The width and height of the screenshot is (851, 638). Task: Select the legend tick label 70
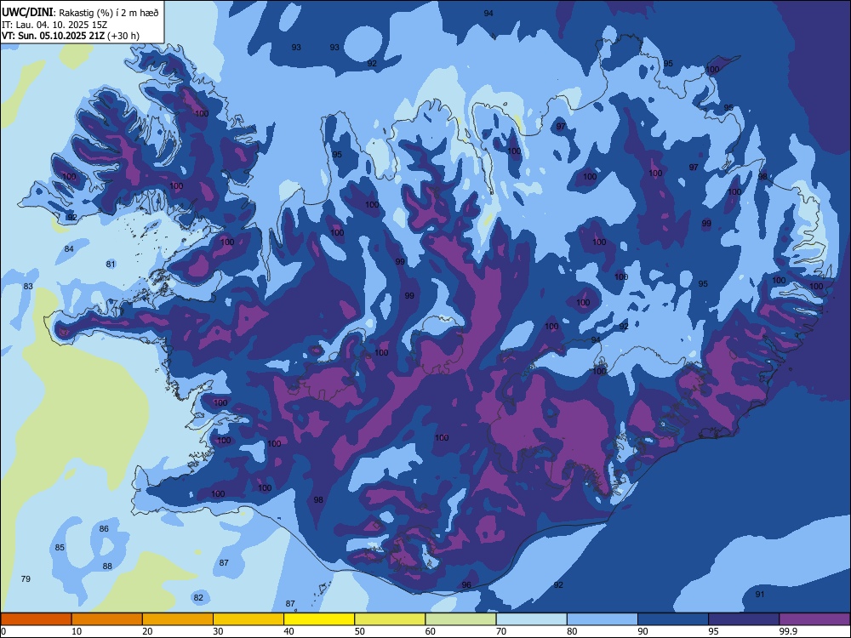coord(501,631)
